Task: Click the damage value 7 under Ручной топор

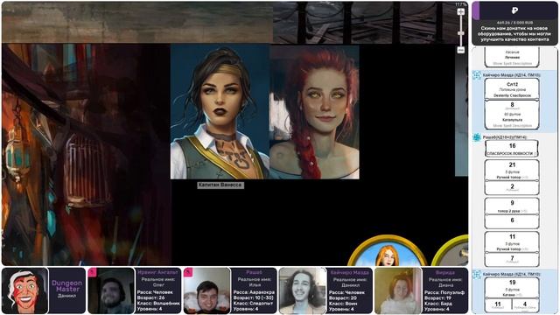Action: [512, 259]
